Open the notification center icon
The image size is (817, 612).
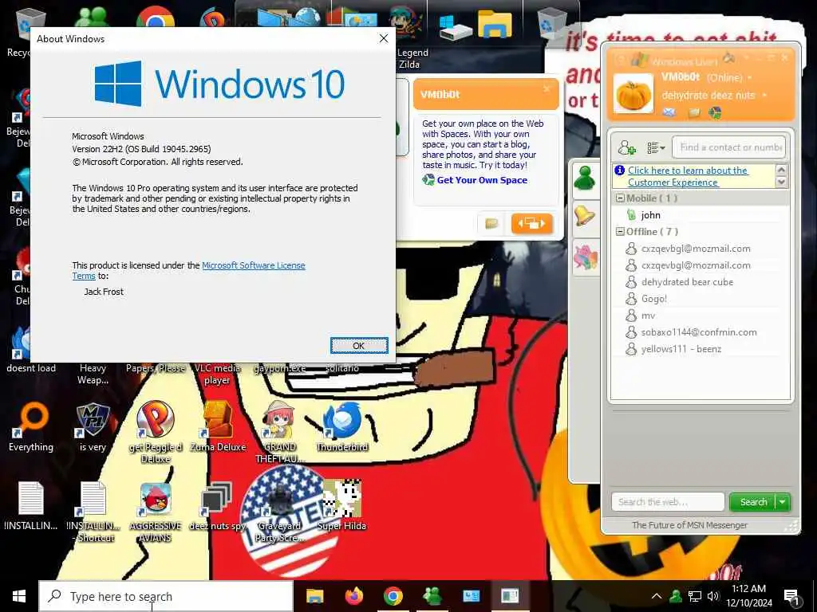click(792, 597)
